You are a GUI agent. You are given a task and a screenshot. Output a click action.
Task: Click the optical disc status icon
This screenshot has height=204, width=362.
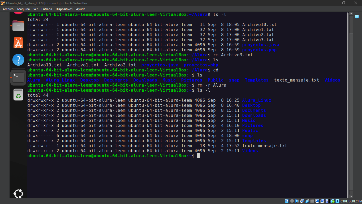[x=292, y=201]
